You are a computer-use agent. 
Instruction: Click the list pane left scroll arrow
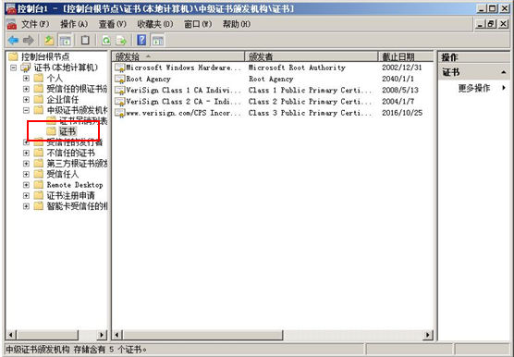click(x=117, y=335)
